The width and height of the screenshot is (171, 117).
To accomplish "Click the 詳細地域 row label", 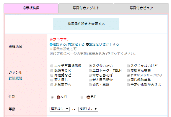I will (15, 47).
